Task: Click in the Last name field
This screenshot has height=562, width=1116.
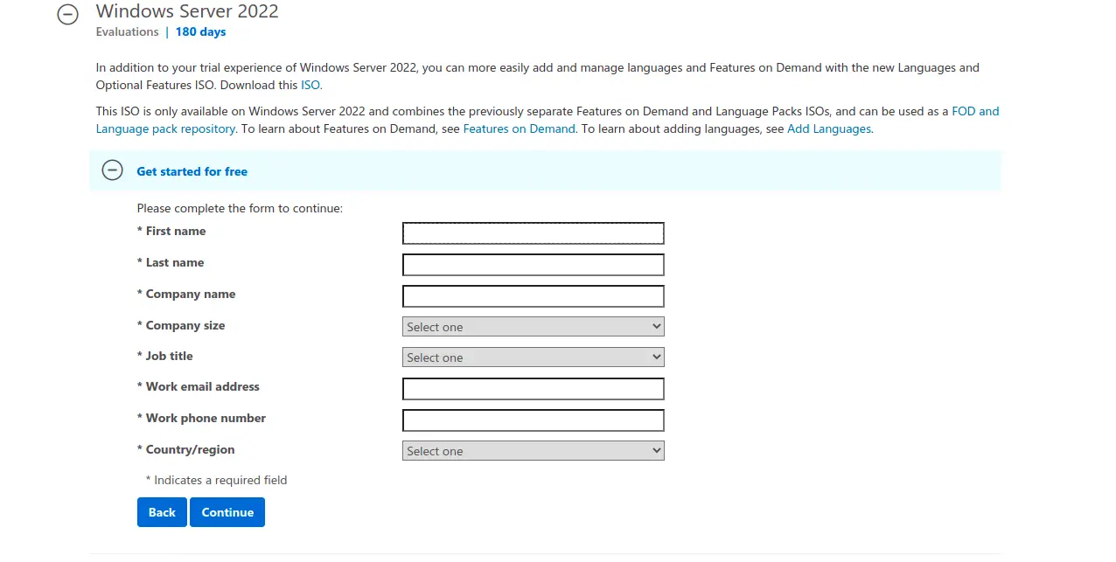Action: (533, 264)
